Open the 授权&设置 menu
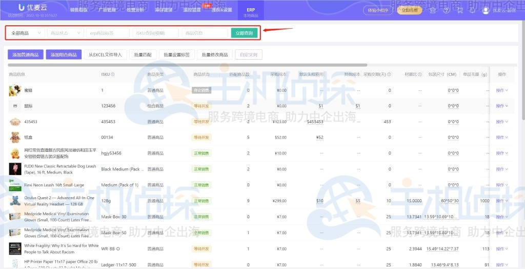 pos(222,10)
